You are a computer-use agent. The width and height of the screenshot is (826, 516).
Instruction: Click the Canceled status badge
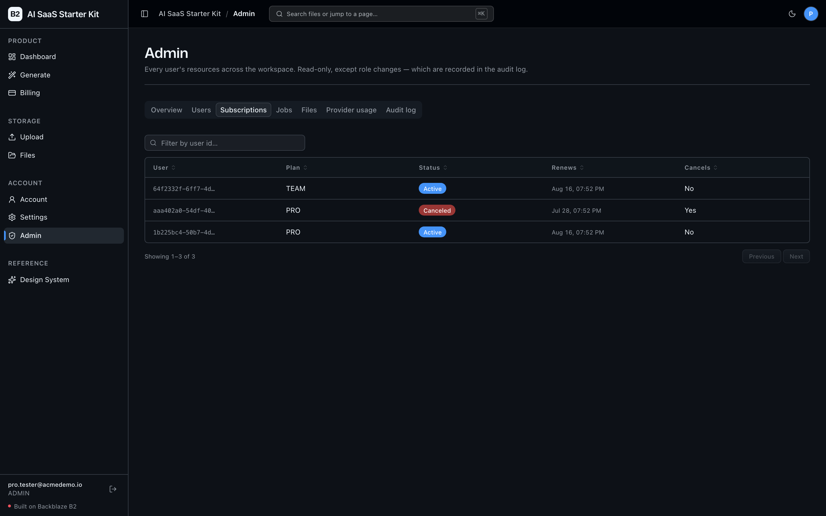(x=437, y=211)
